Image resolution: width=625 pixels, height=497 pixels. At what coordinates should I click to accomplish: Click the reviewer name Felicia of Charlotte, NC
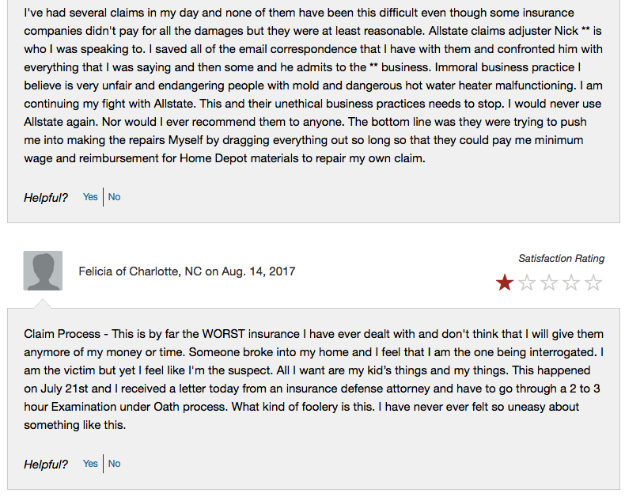140,271
